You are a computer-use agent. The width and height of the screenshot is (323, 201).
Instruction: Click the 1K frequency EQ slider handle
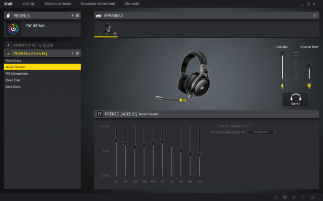[162, 142]
